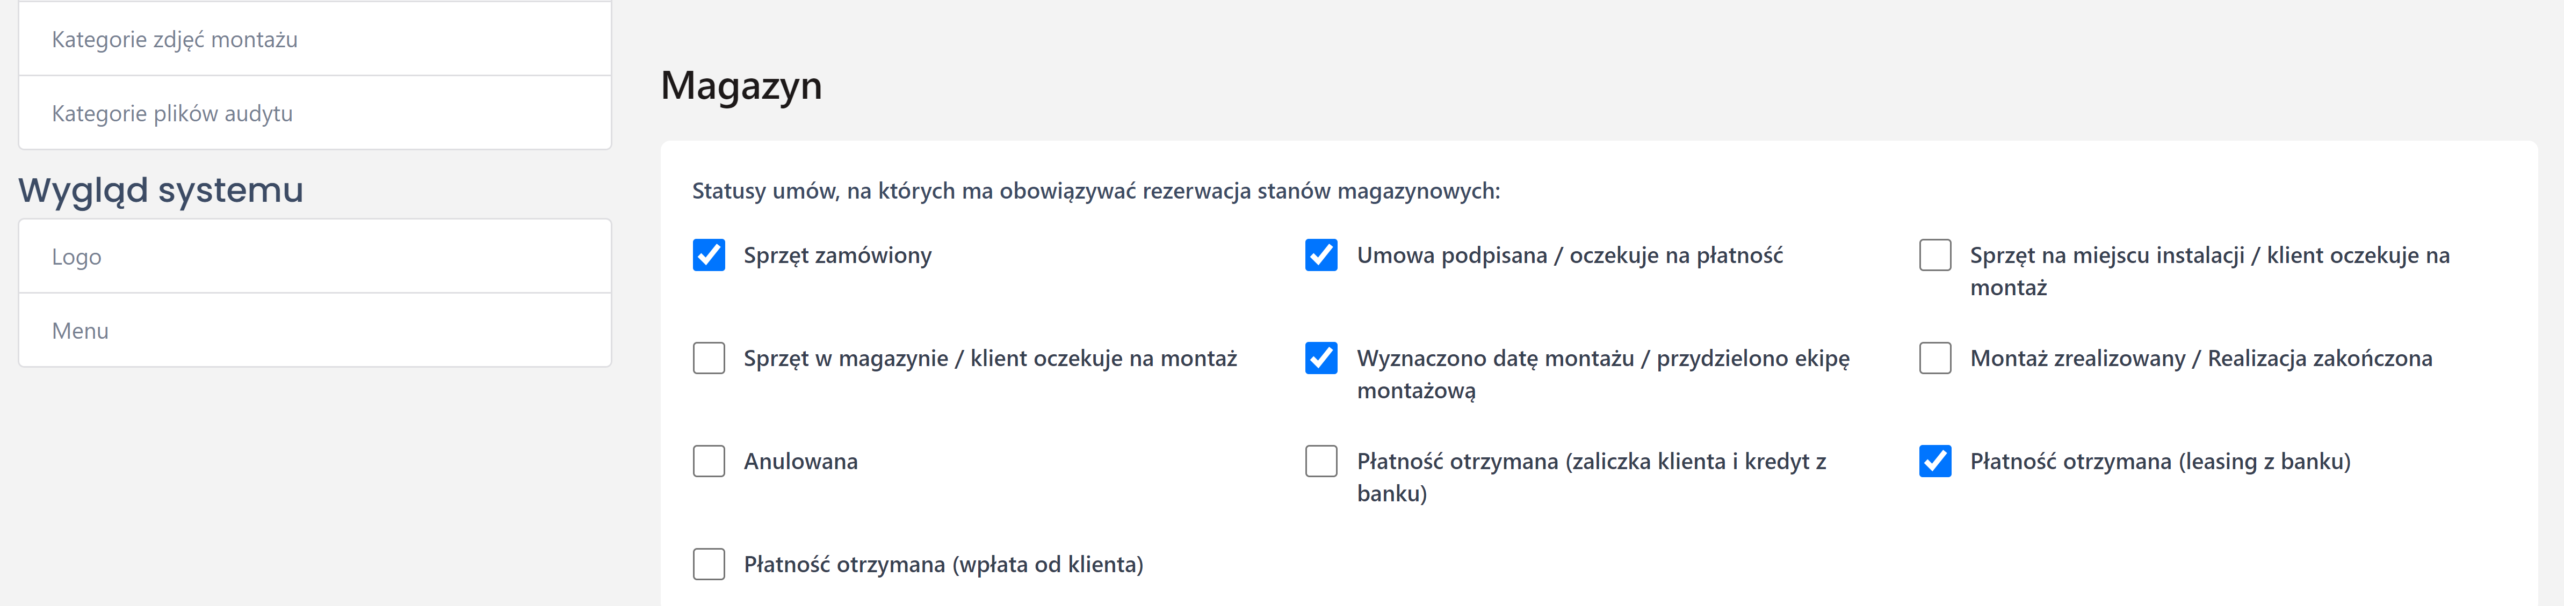Uncheck 'Płatność otrzymana (leasing z banku)'

[1934, 462]
